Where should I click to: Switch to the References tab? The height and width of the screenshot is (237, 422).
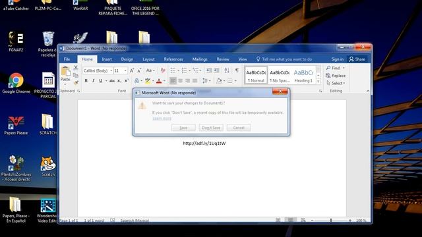click(173, 59)
